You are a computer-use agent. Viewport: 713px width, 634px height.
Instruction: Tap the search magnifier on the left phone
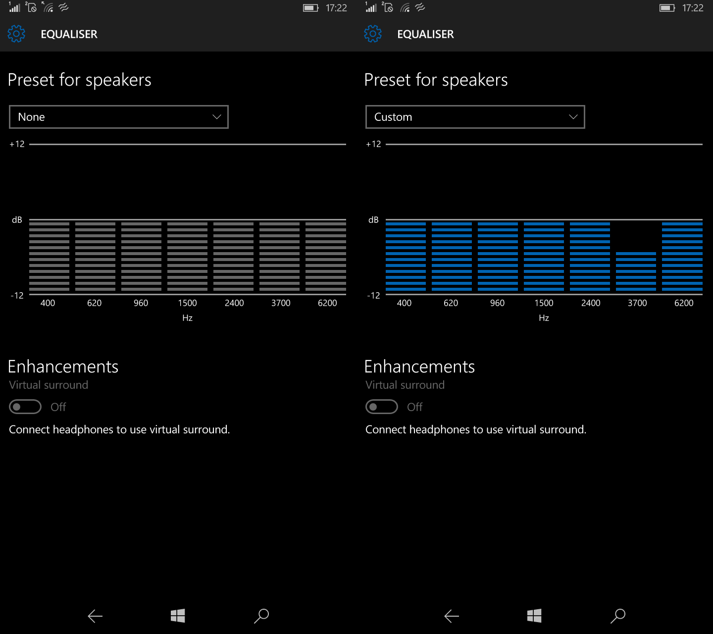(x=261, y=616)
